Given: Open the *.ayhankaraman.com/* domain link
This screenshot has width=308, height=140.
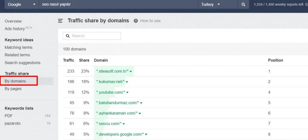Looking at the screenshot, I should click(117, 113).
